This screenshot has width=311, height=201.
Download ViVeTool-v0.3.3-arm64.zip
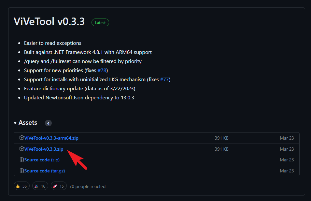point(51,138)
